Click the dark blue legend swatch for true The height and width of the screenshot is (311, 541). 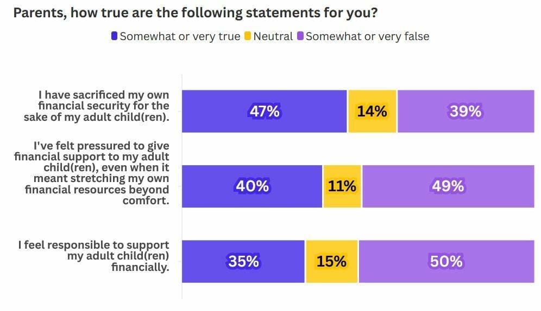(114, 36)
